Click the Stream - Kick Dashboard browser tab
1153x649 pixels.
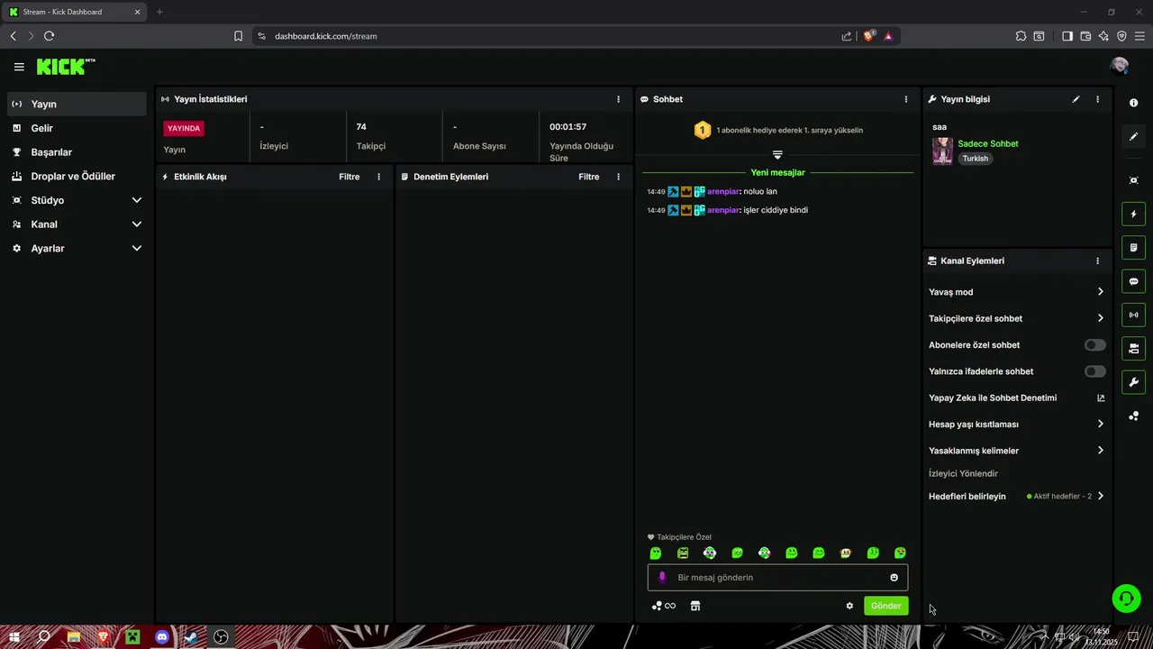(74, 12)
